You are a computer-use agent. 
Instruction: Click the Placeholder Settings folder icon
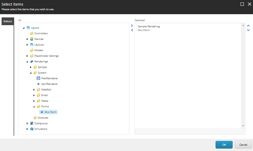point(32,56)
